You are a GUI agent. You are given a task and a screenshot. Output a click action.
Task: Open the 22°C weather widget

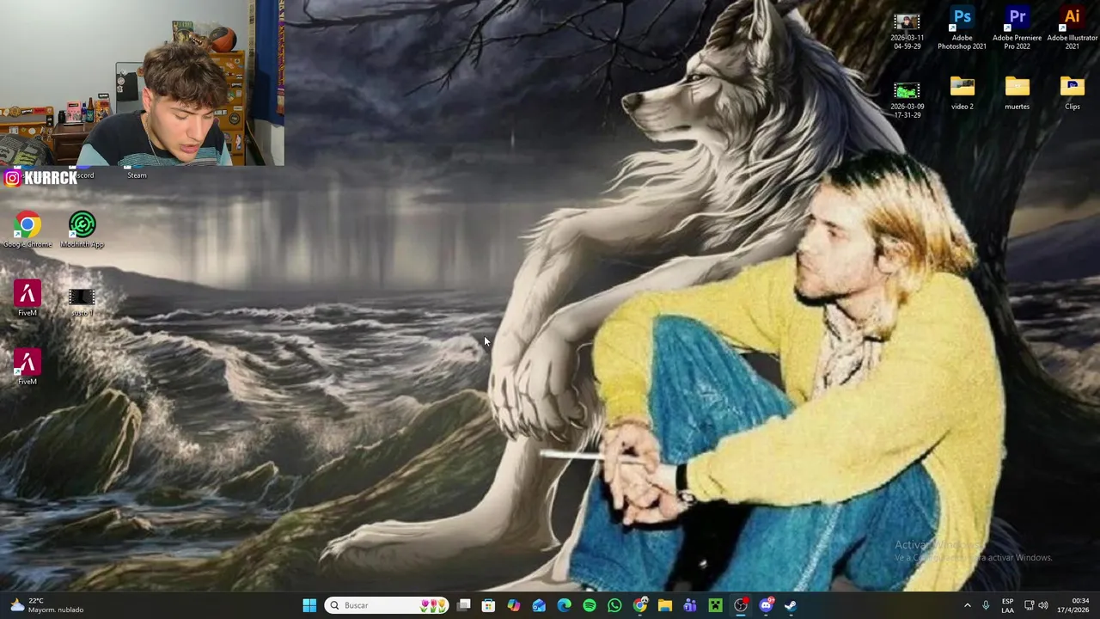pos(45,605)
